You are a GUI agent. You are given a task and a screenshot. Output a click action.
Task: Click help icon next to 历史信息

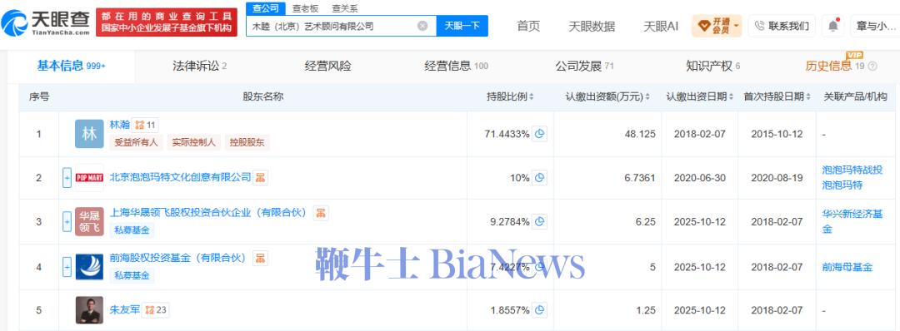click(x=873, y=67)
